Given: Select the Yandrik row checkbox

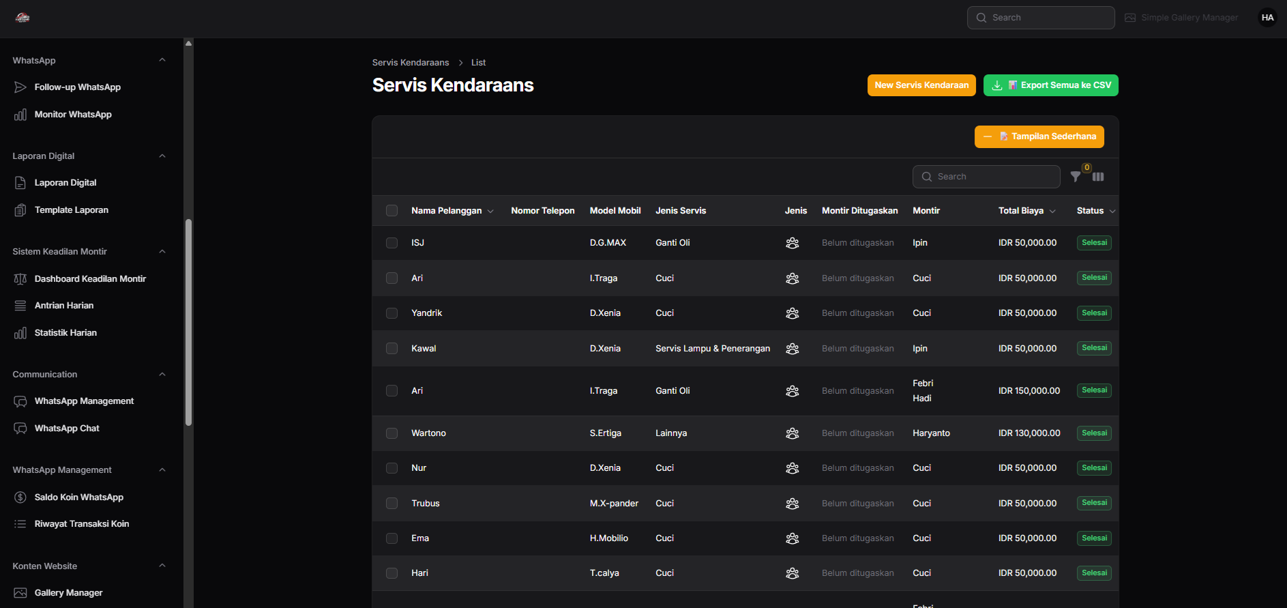Looking at the screenshot, I should pos(391,313).
